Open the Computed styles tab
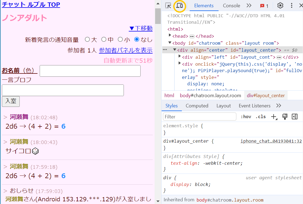This screenshot has height=204, width=303. click(197, 106)
